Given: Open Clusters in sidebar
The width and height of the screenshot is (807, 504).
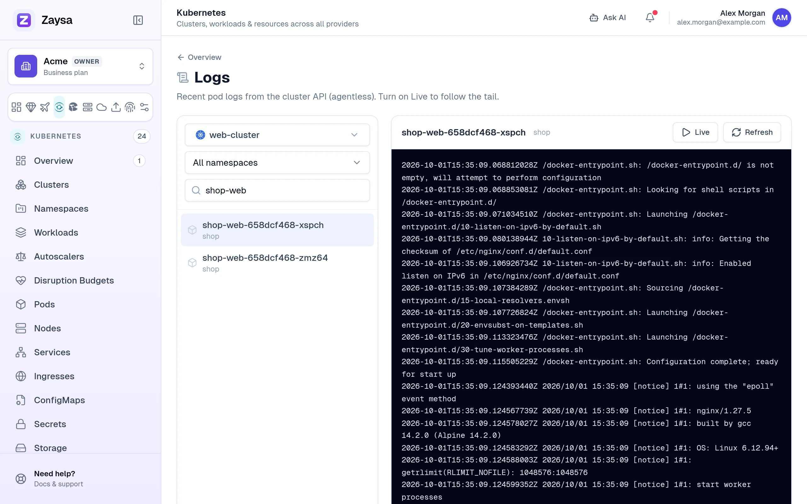Looking at the screenshot, I should tap(80, 185).
